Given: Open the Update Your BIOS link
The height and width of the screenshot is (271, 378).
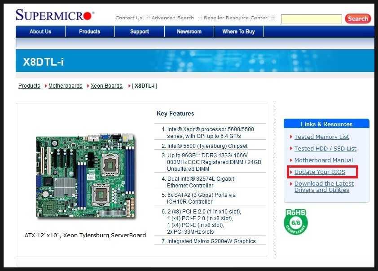Looking at the screenshot, I should (320, 172).
